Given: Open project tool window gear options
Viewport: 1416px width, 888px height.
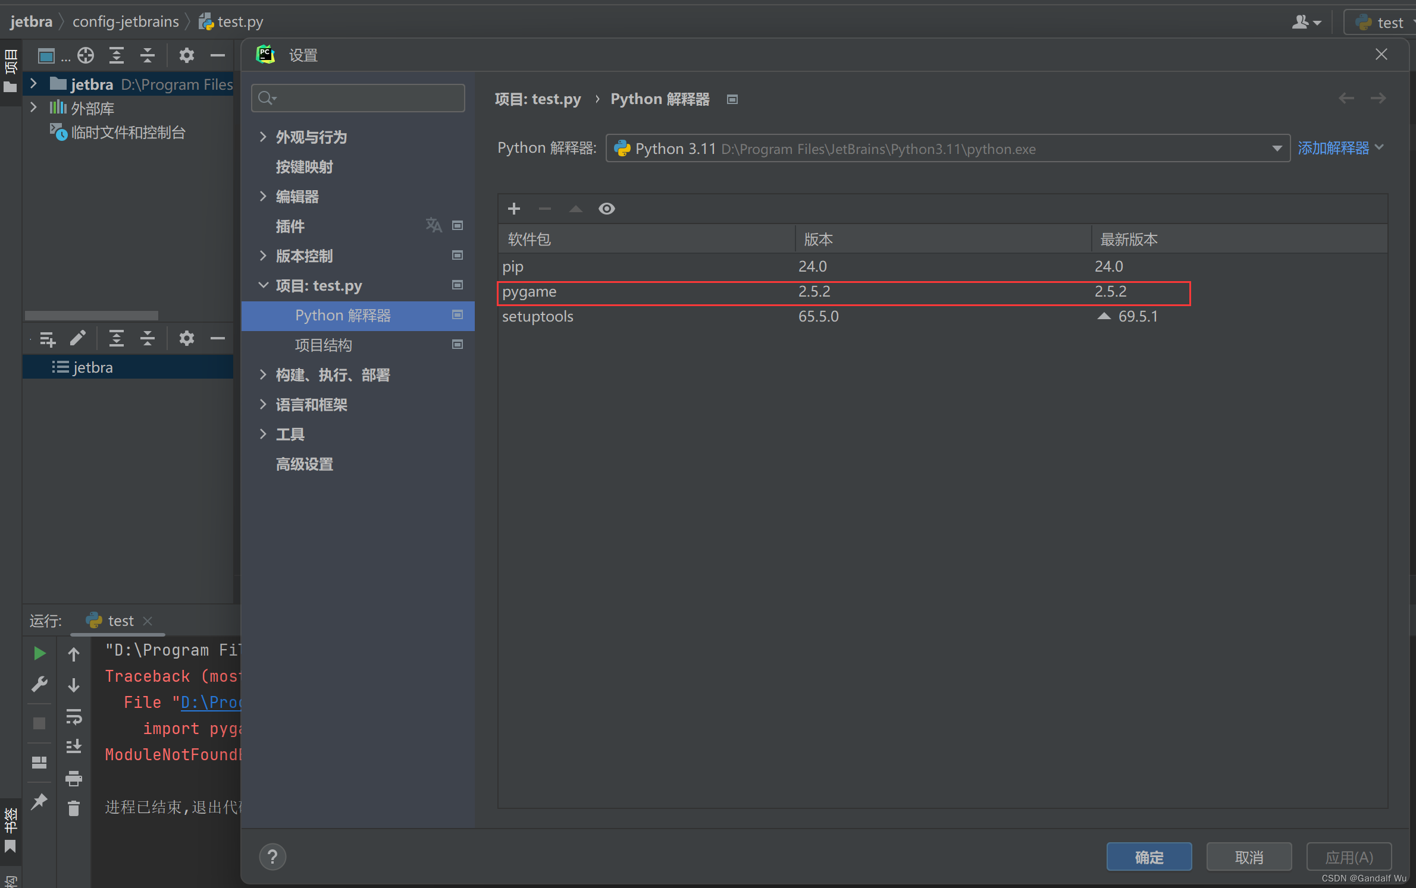Looking at the screenshot, I should [x=187, y=55].
